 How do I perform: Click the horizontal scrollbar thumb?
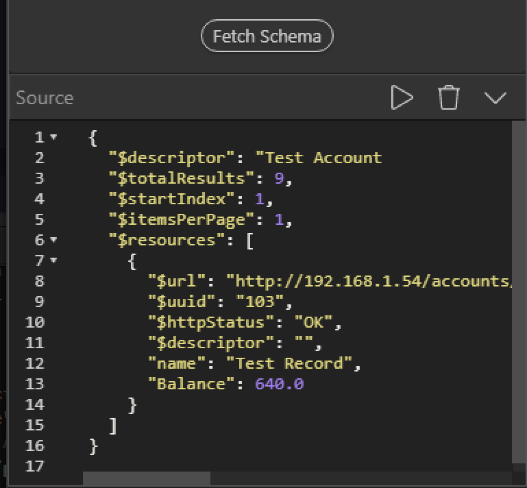147,478
